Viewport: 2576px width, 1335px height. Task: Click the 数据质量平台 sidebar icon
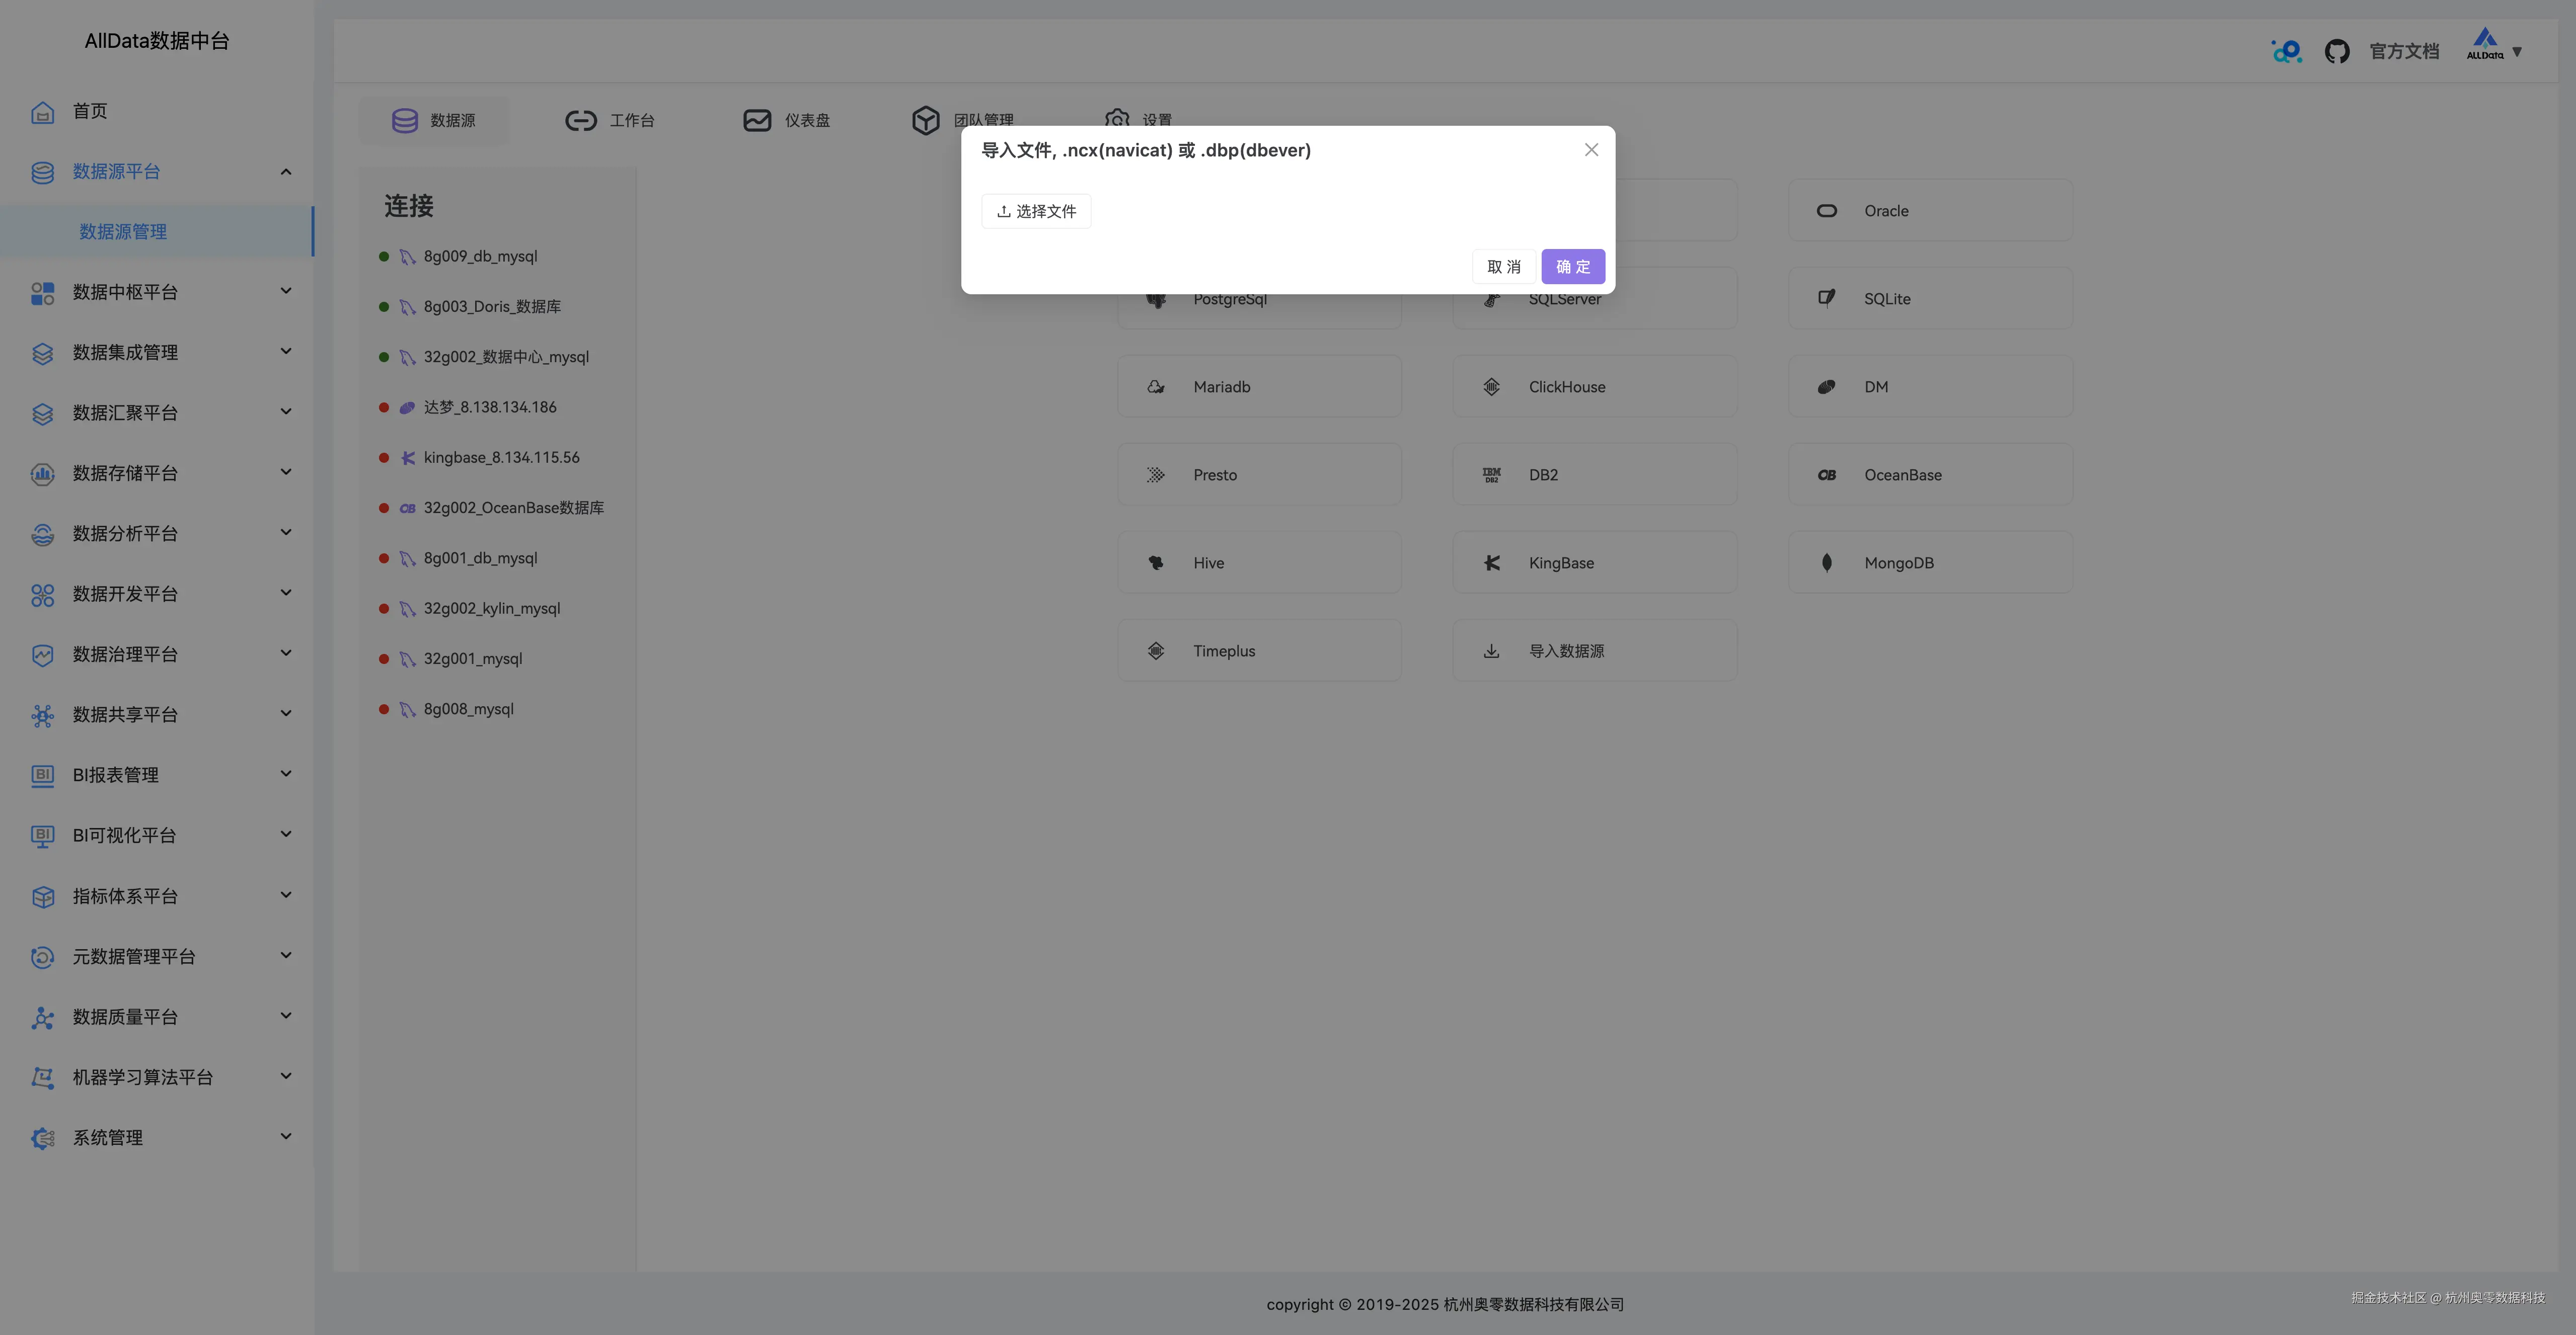pyautogui.click(x=42, y=1017)
